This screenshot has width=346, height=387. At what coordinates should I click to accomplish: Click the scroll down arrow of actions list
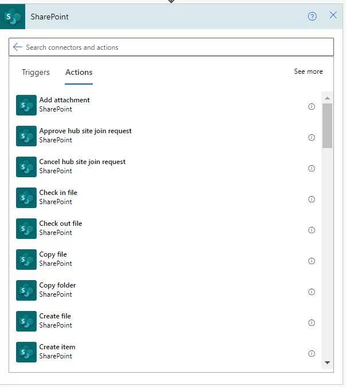[x=327, y=362]
